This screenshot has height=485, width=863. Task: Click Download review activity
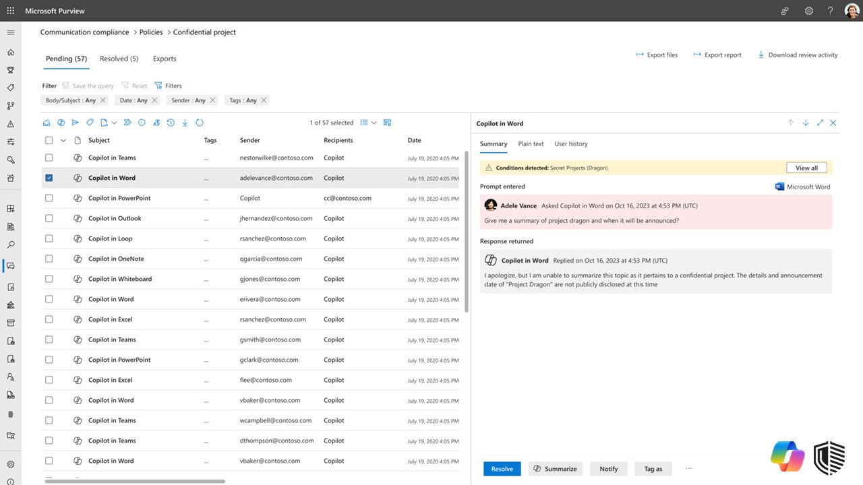pyautogui.click(x=798, y=55)
